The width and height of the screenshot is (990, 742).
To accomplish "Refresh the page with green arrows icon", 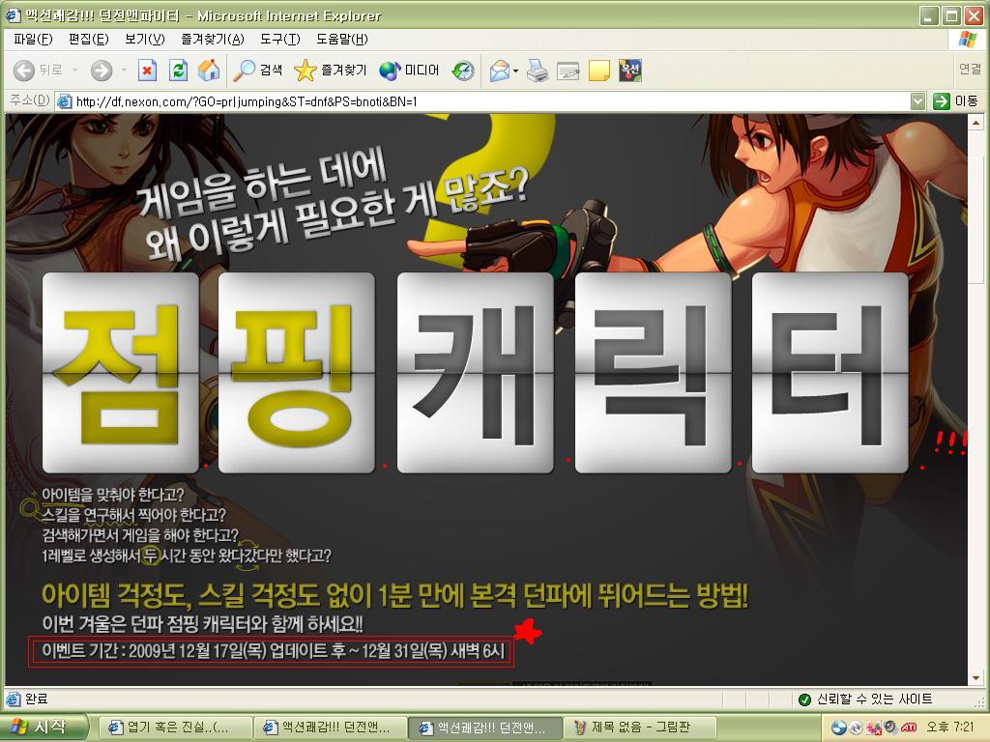I will [x=179, y=70].
